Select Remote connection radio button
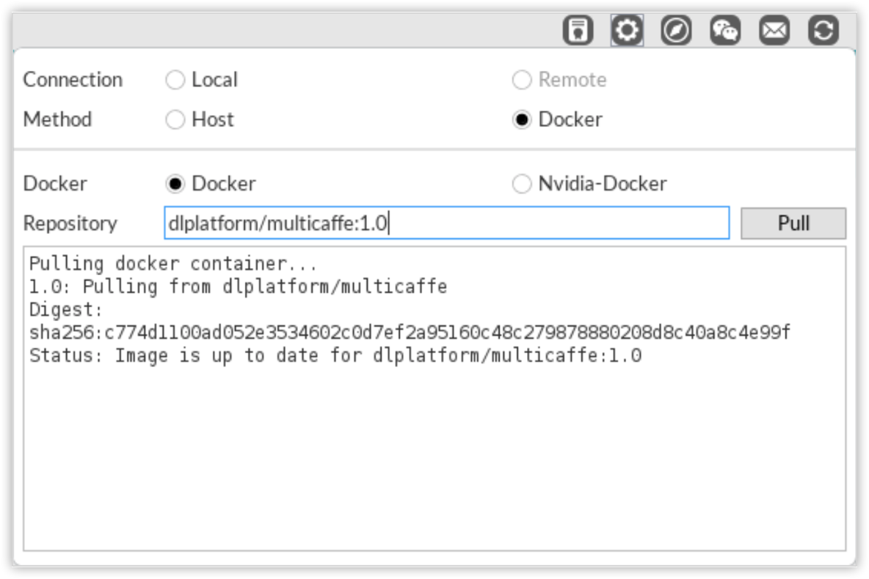 (x=522, y=80)
